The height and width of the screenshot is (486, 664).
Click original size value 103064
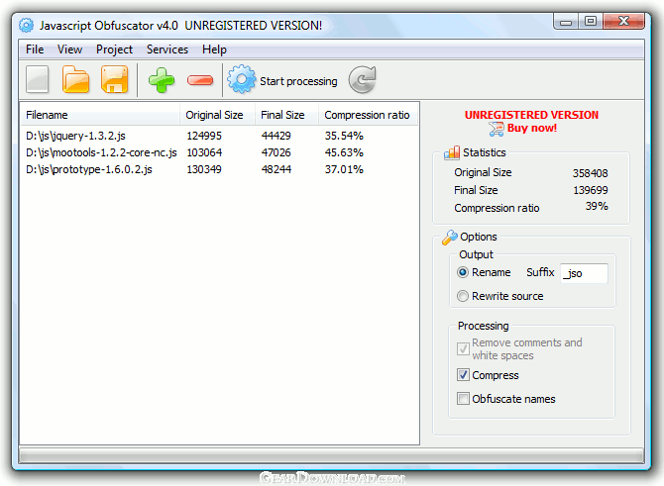coord(204,152)
